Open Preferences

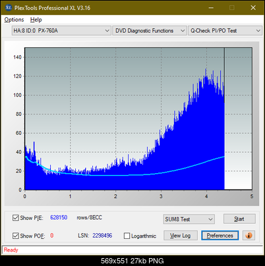pyautogui.click(x=220, y=236)
